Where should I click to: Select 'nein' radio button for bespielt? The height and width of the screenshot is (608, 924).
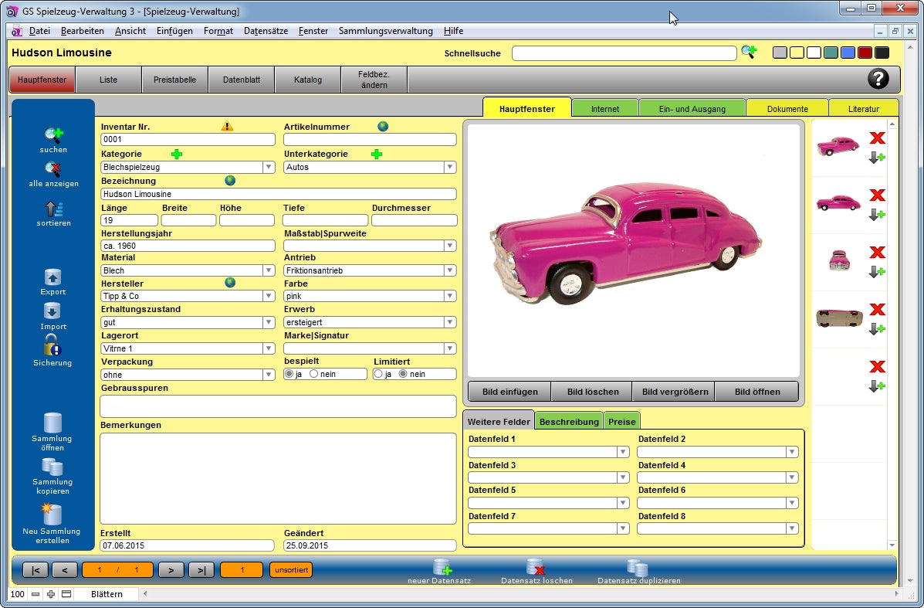pyautogui.click(x=314, y=374)
